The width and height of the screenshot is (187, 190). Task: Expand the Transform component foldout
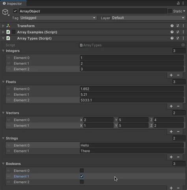[3, 26]
